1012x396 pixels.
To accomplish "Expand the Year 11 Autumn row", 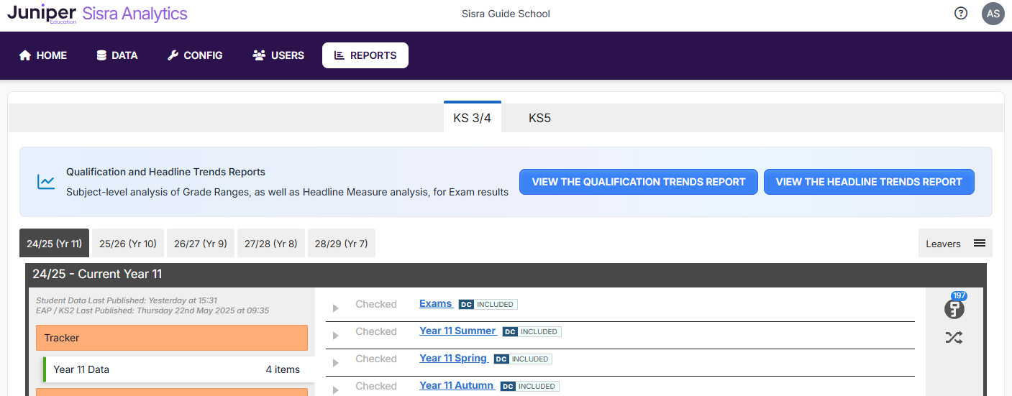I will 335,390.
